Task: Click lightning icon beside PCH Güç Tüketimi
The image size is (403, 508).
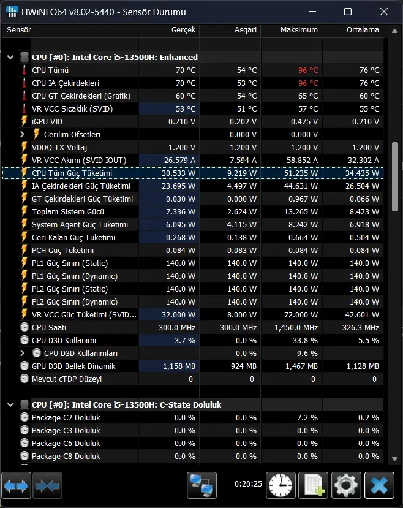Action: coord(24,250)
